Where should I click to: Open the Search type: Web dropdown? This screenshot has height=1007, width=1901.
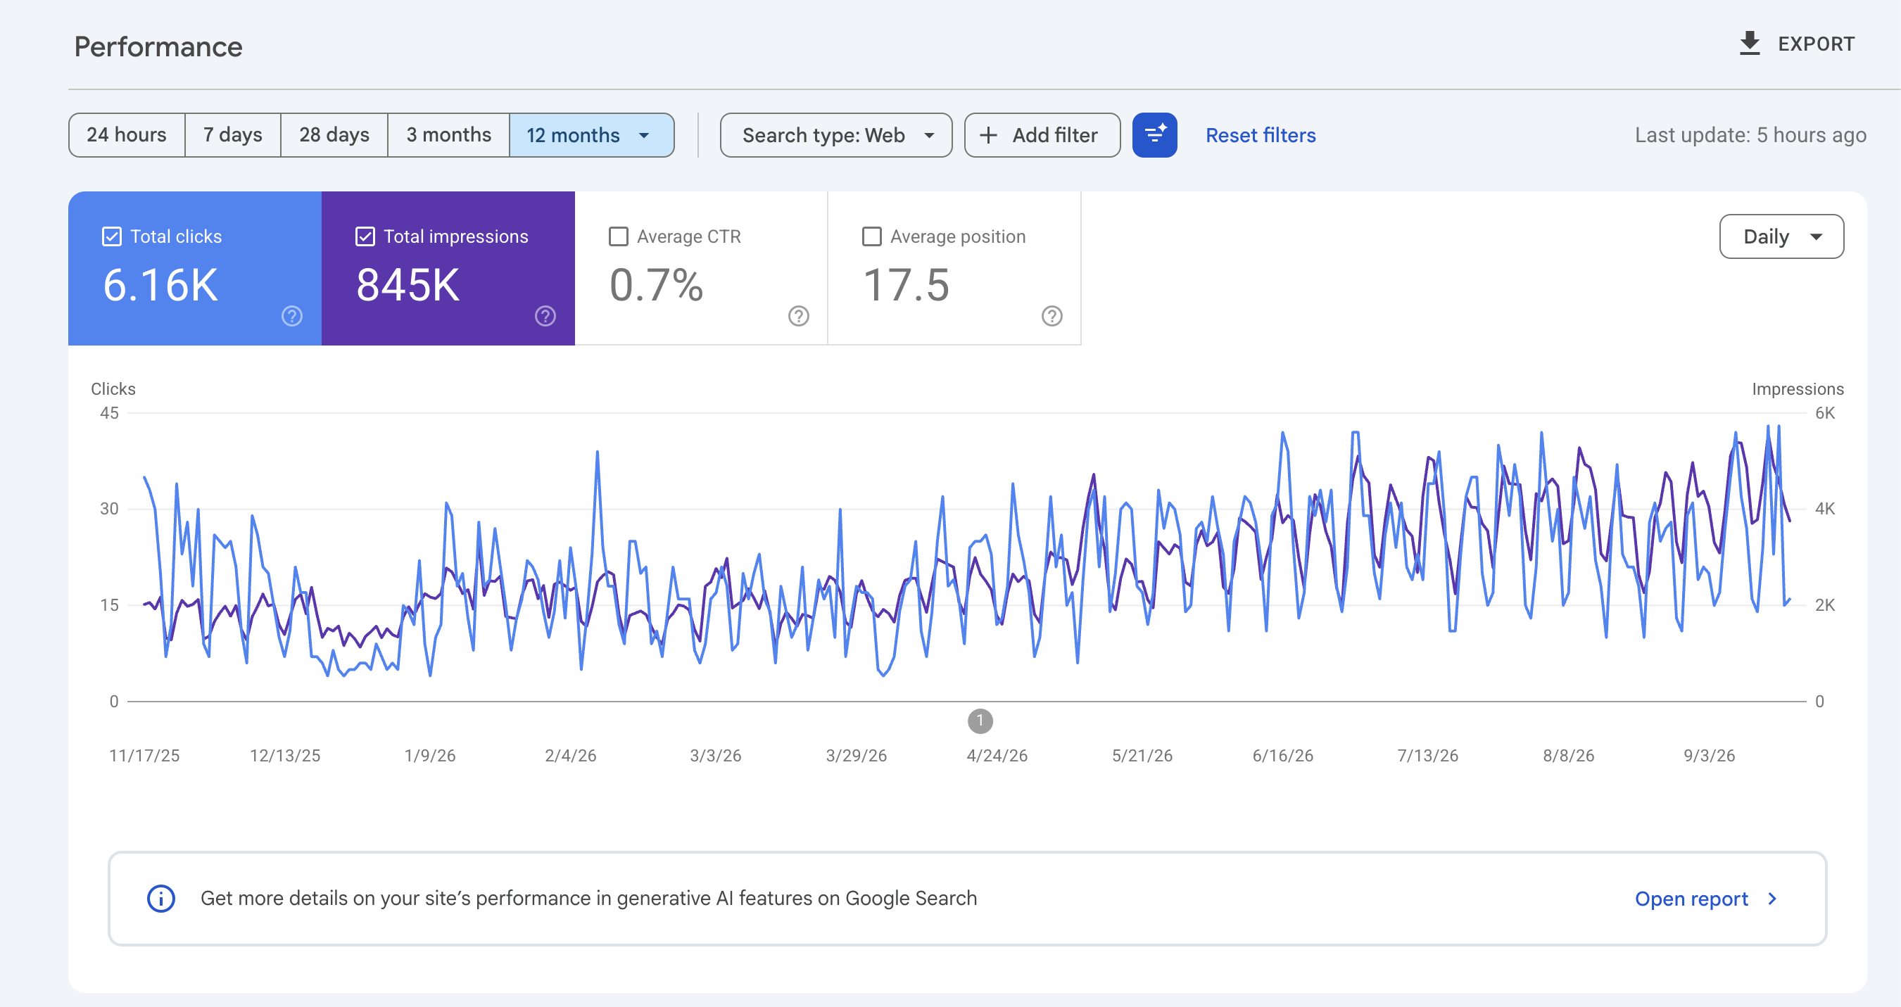836,135
